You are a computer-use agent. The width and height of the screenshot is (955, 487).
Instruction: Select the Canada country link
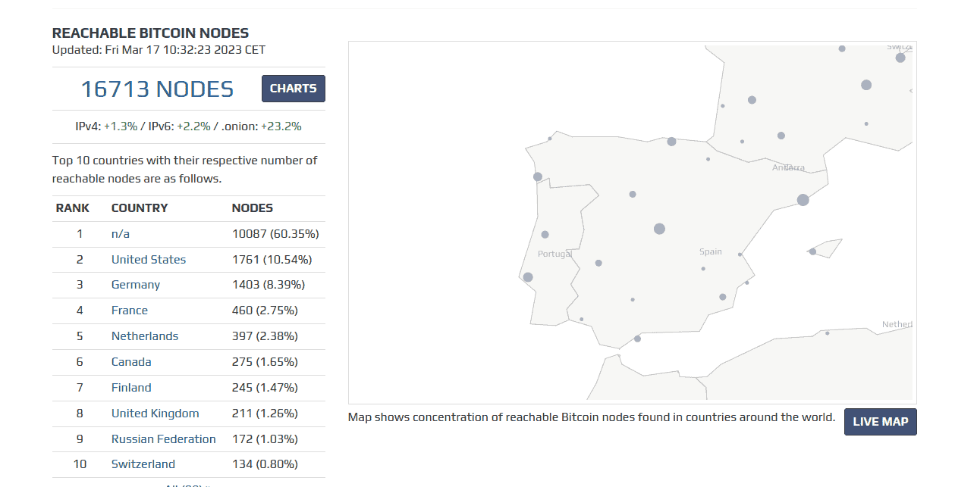[131, 362]
